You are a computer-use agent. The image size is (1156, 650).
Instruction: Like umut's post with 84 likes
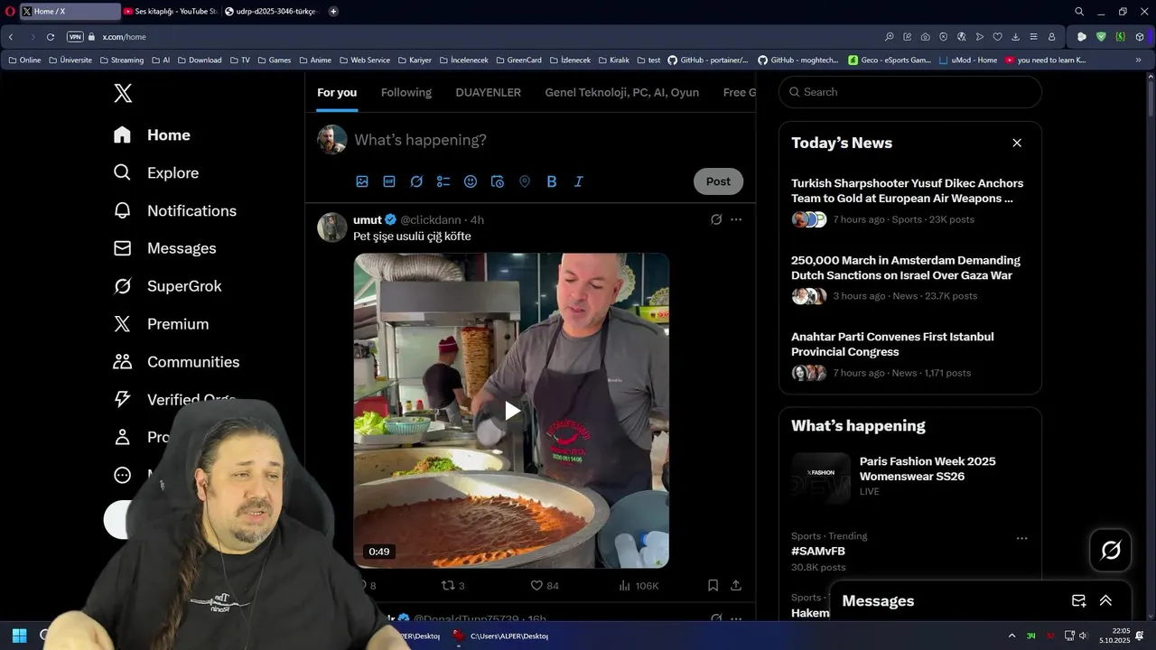click(x=545, y=585)
